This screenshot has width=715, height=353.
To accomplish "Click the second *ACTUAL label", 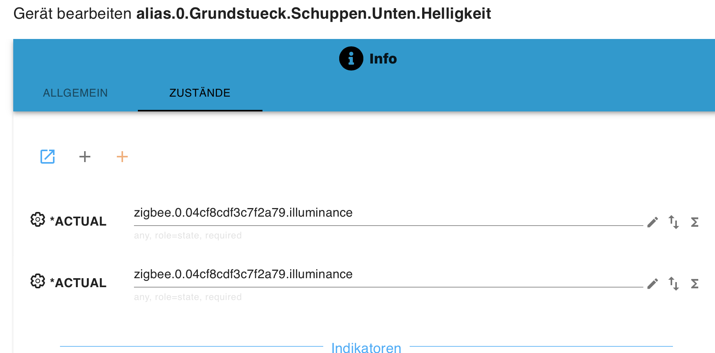I will [x=78, y=283].
